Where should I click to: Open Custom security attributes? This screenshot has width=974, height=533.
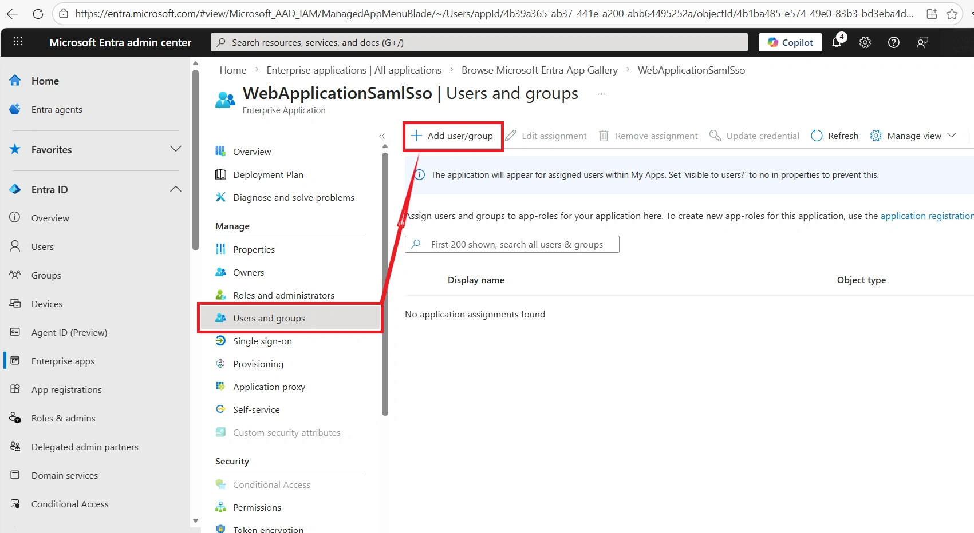click(286, 432)
